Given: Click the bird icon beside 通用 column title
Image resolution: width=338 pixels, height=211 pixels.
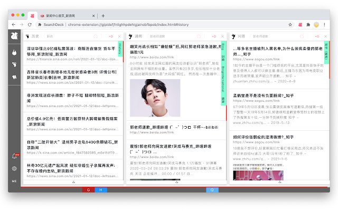Looking at the screenshot, I should (130, 36).
